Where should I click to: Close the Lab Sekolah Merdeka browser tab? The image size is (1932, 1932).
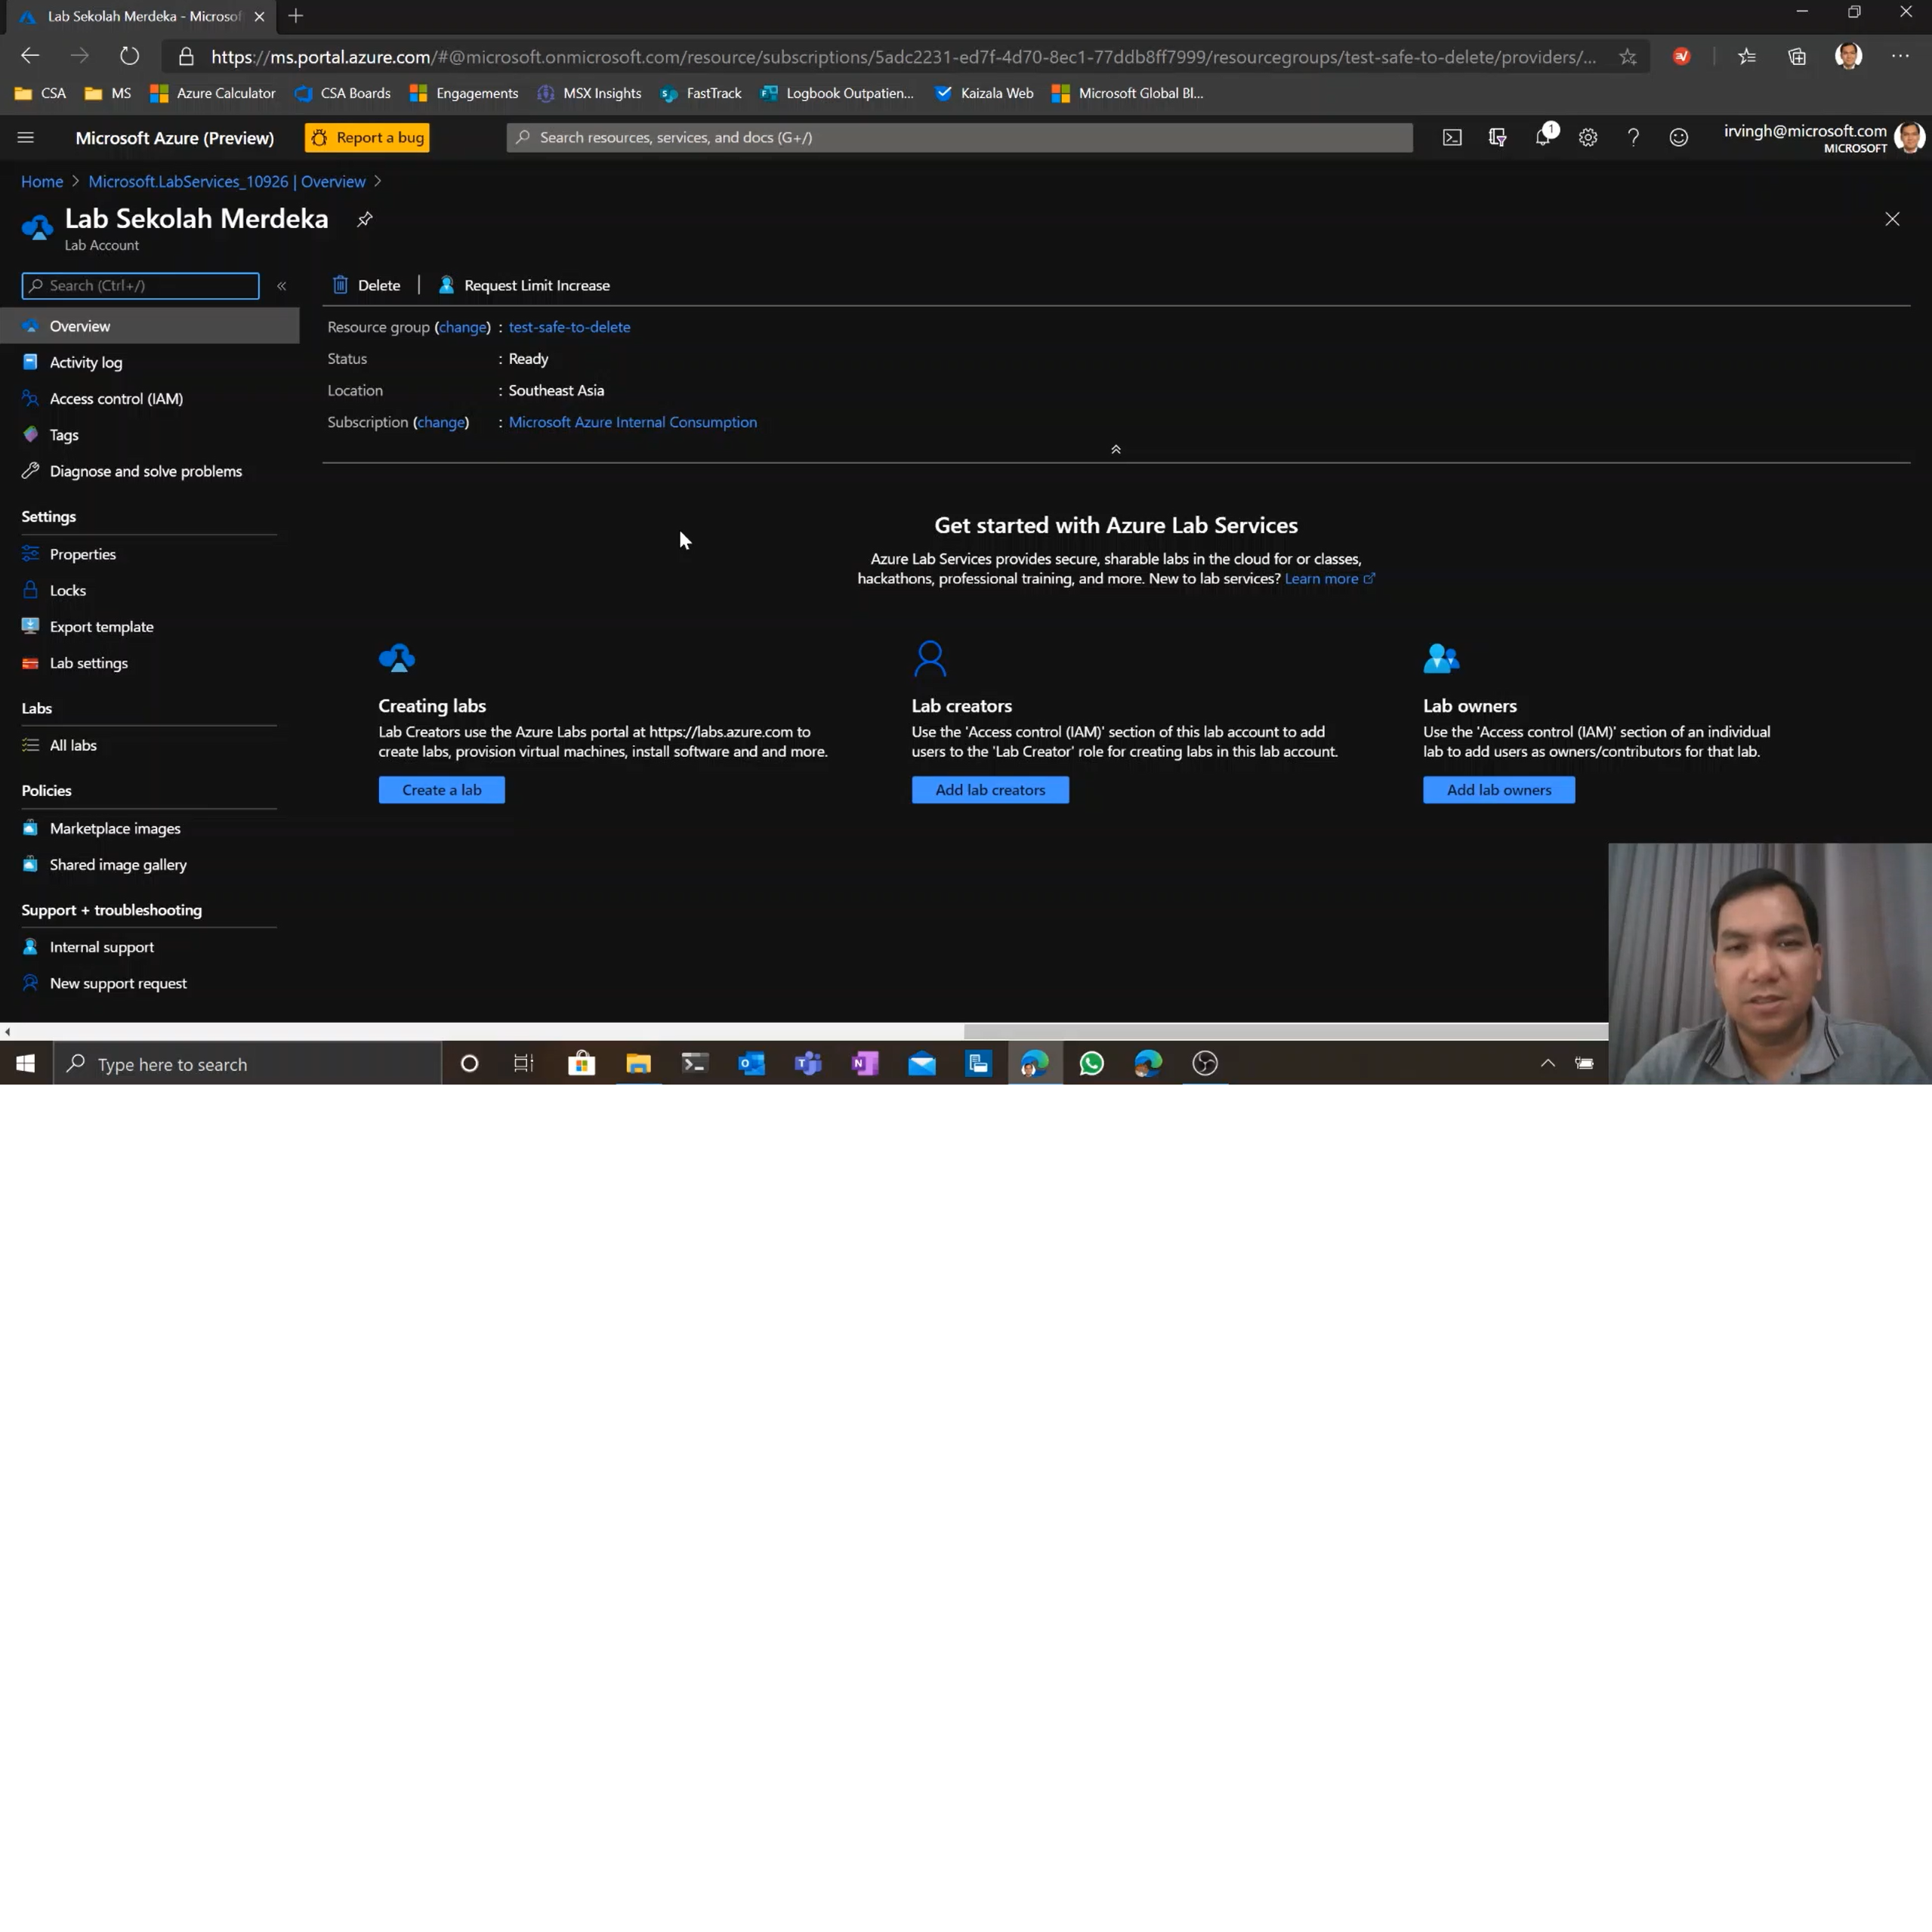259,16
